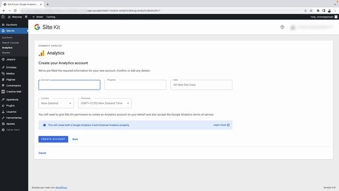Click the Analytics bar chart icon
This screenshot has height=191, width=339.
(x=41, y=53)
